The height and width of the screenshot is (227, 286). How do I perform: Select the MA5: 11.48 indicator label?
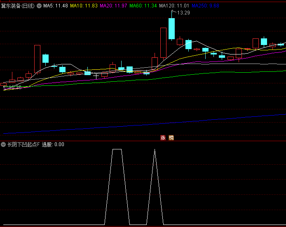(56, 6)
